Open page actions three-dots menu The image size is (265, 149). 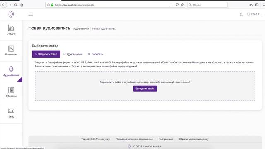(x=172, y=5)
